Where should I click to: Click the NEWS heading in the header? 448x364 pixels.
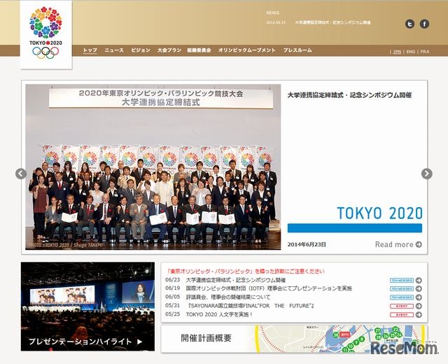(273, 13)
